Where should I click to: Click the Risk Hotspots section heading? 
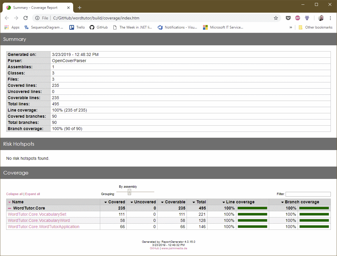coord(19,144)
